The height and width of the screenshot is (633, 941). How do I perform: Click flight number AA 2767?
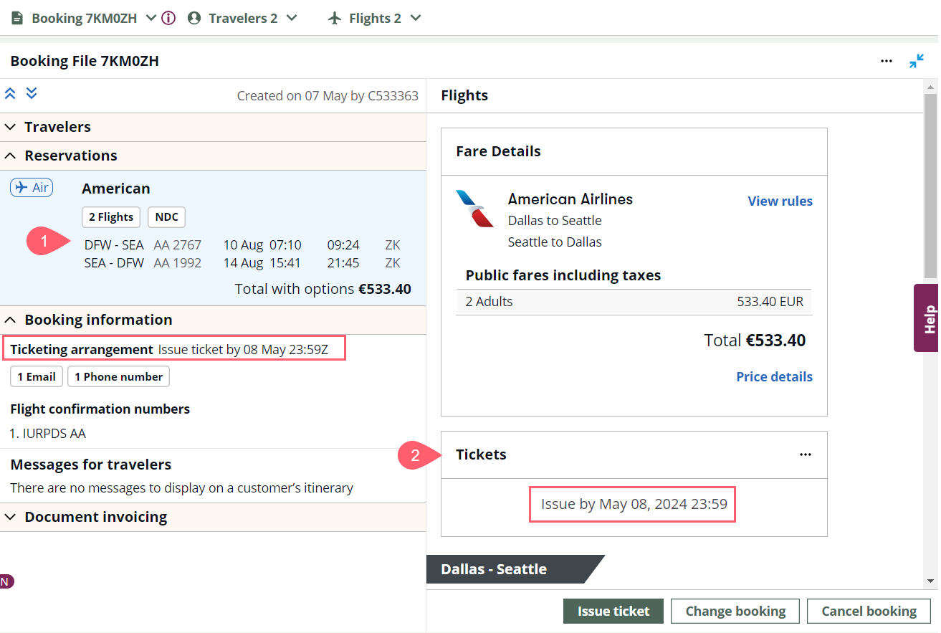pyautogui.click(x=178, y=245)
